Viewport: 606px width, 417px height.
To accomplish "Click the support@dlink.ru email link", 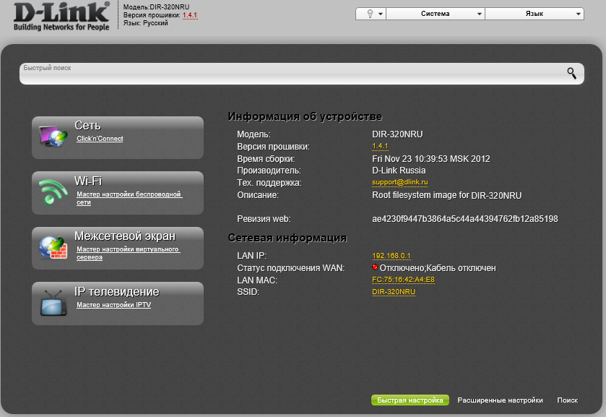I will (400, 182).
